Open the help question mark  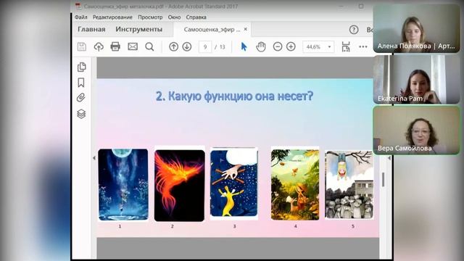click(354, 30)
